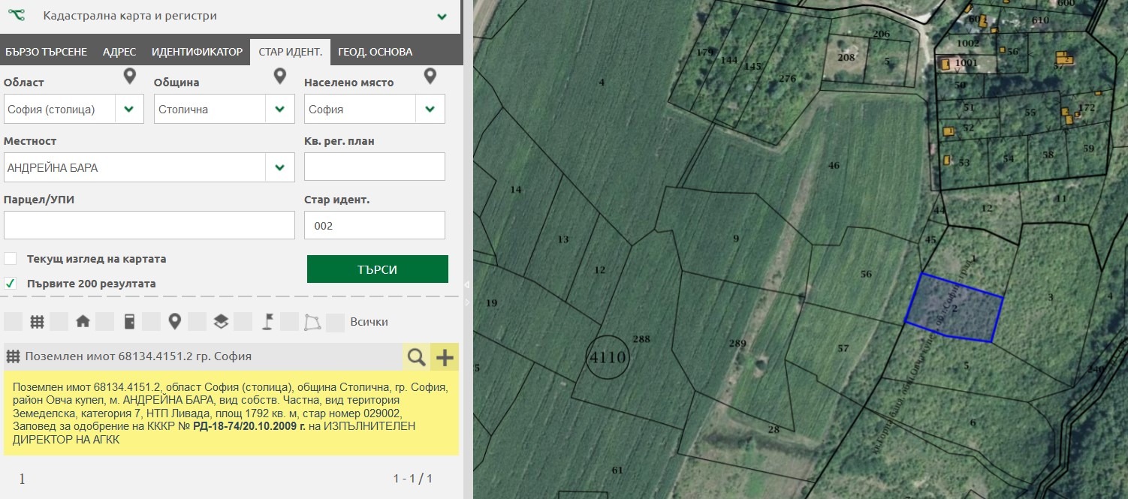Open the ГЕОД. ОСНОВА tab
Image resolution: width=1128 pixels, height=499 pixels.
[375, 52]
